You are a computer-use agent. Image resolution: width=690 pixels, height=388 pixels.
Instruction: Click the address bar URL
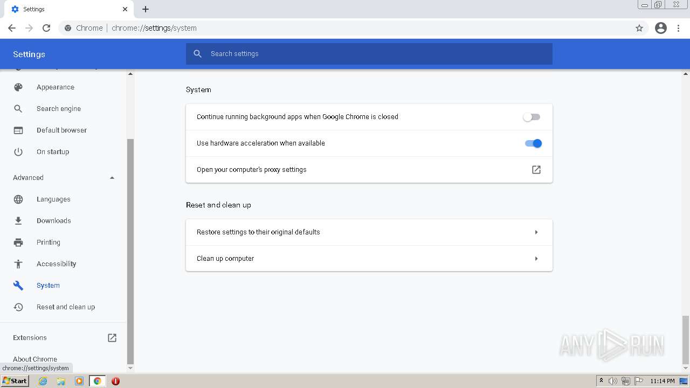pyautogui.click(x=154, y=28)
